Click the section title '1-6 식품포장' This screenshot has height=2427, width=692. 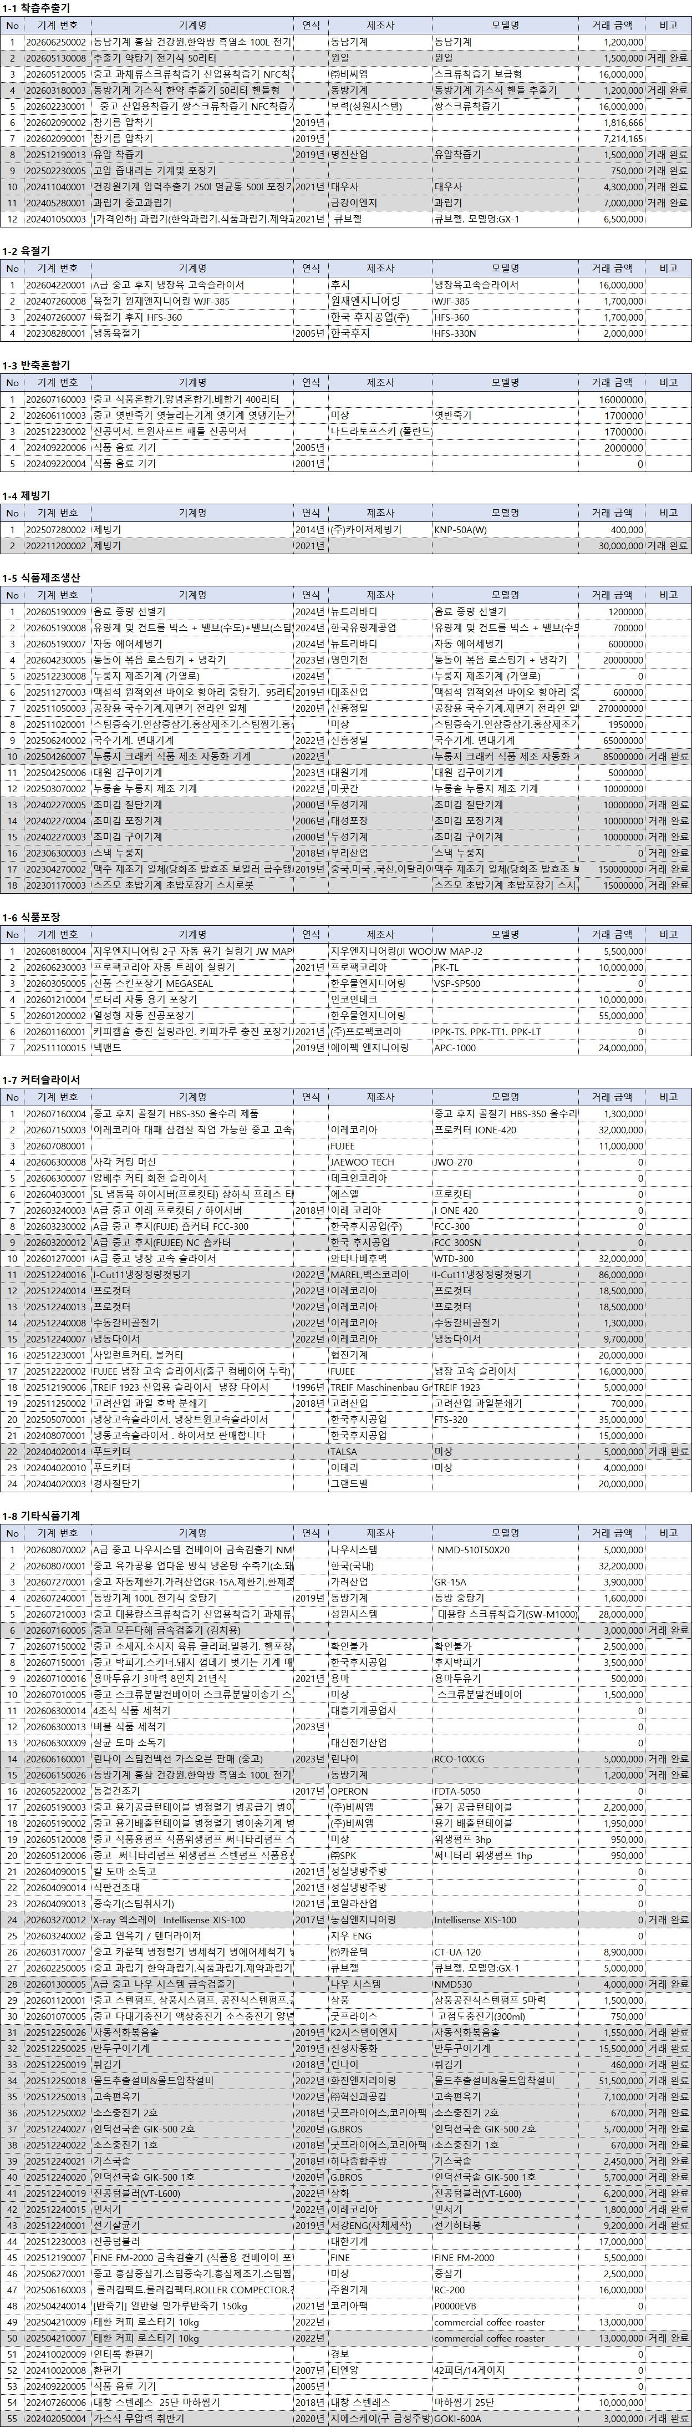(31, 918)
